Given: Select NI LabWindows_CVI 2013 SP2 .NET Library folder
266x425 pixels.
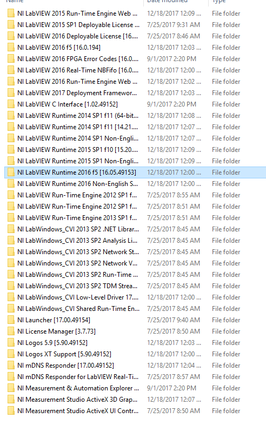Looking at the screenshot, I should [78, 229].
